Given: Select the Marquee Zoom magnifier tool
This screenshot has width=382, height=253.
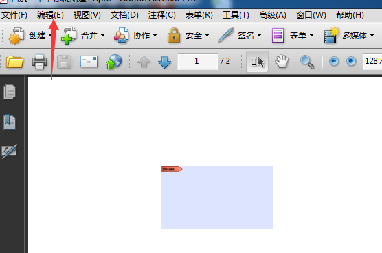Looking at the screenshot, I should pyautogui.click(x=307, y=62).
